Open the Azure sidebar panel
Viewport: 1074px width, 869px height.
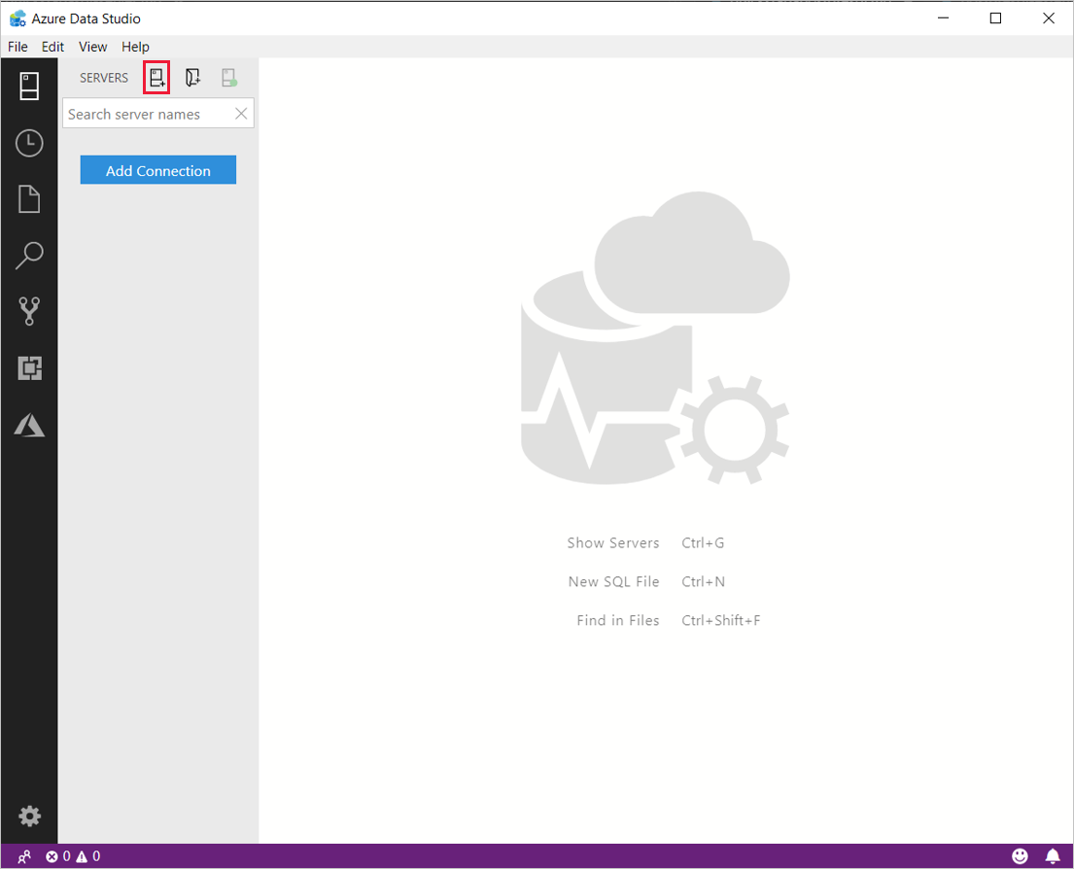point(29,425)
